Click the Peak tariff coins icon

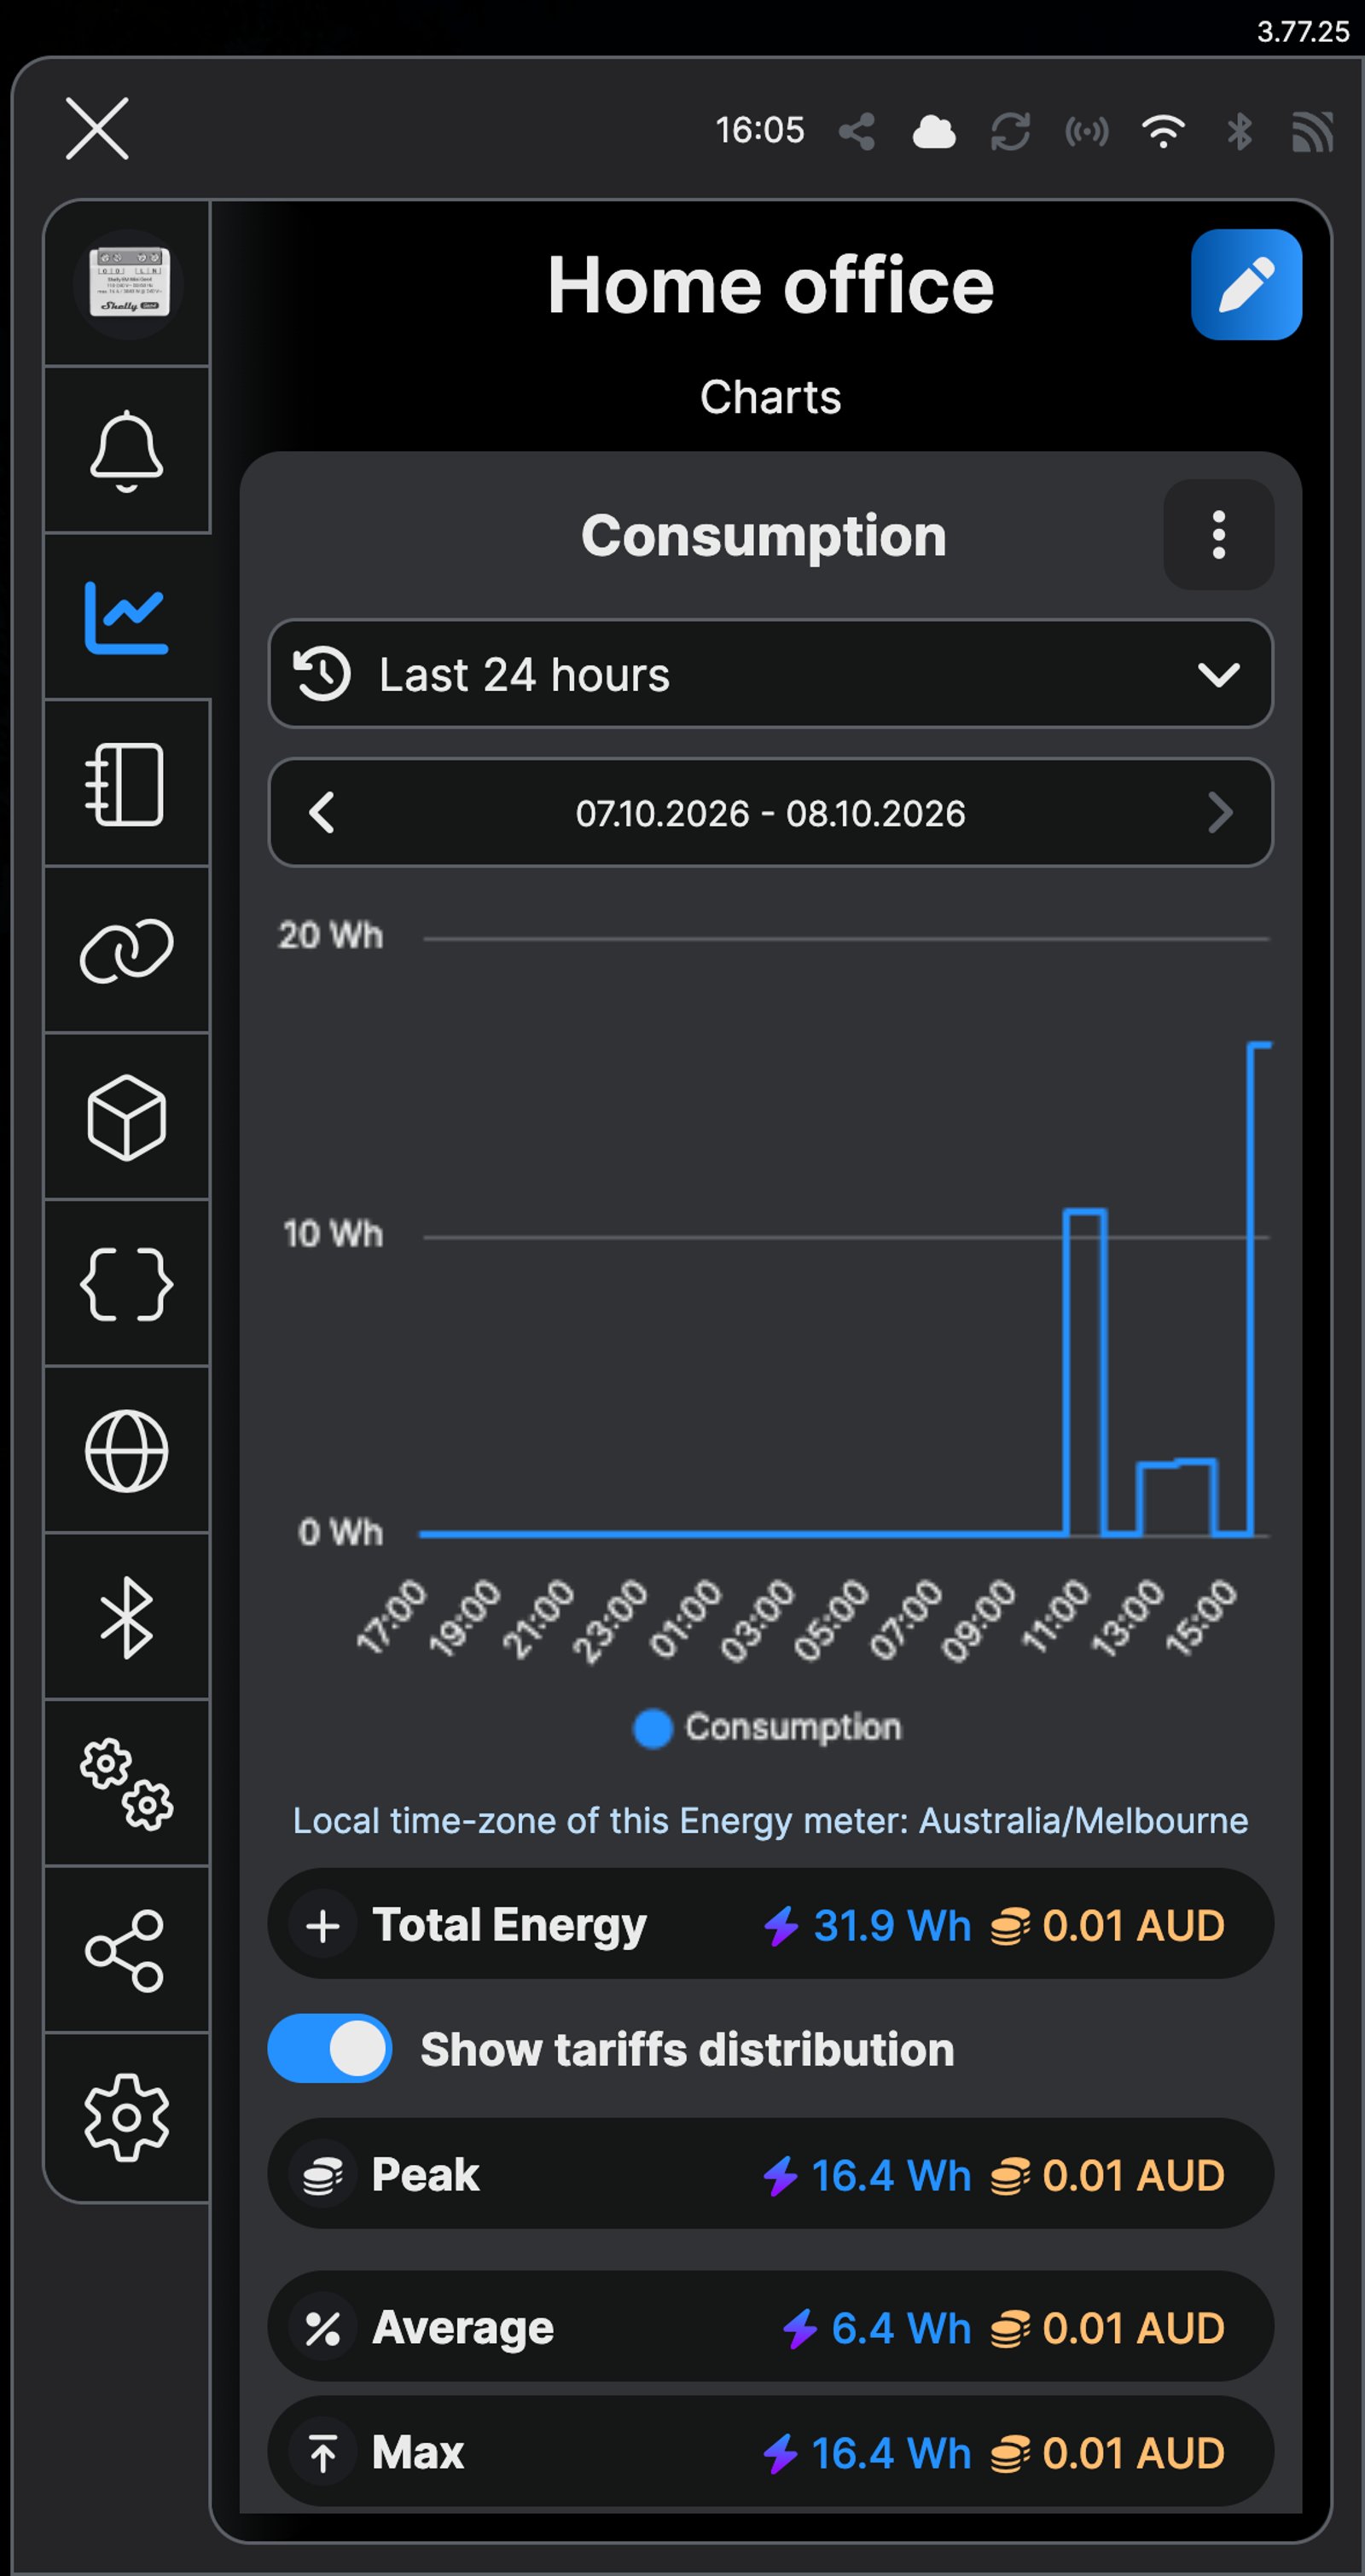323,2175
